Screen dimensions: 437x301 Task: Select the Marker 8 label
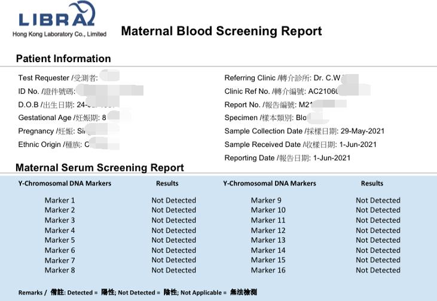pos(60,270)
